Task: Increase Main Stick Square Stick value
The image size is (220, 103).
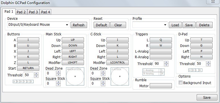Action: (59, 82)
